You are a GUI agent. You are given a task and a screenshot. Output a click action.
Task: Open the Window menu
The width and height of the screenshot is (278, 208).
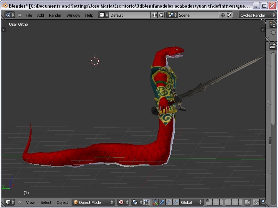pos(73,15)
